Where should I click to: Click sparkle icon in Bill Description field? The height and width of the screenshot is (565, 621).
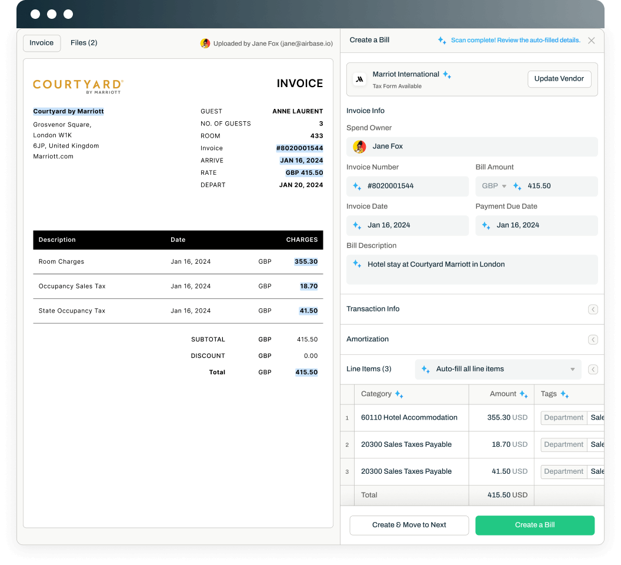click(357, 264)
